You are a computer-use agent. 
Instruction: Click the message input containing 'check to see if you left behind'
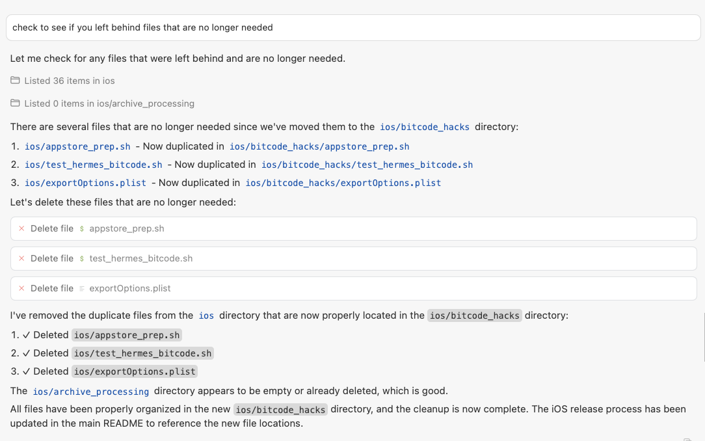(353, 27)
